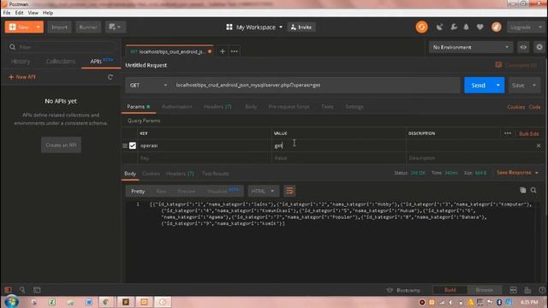The width and height of the screenshot is (548, 308).
Task: Click the heart icon in header
Action: tap(479, 27)
